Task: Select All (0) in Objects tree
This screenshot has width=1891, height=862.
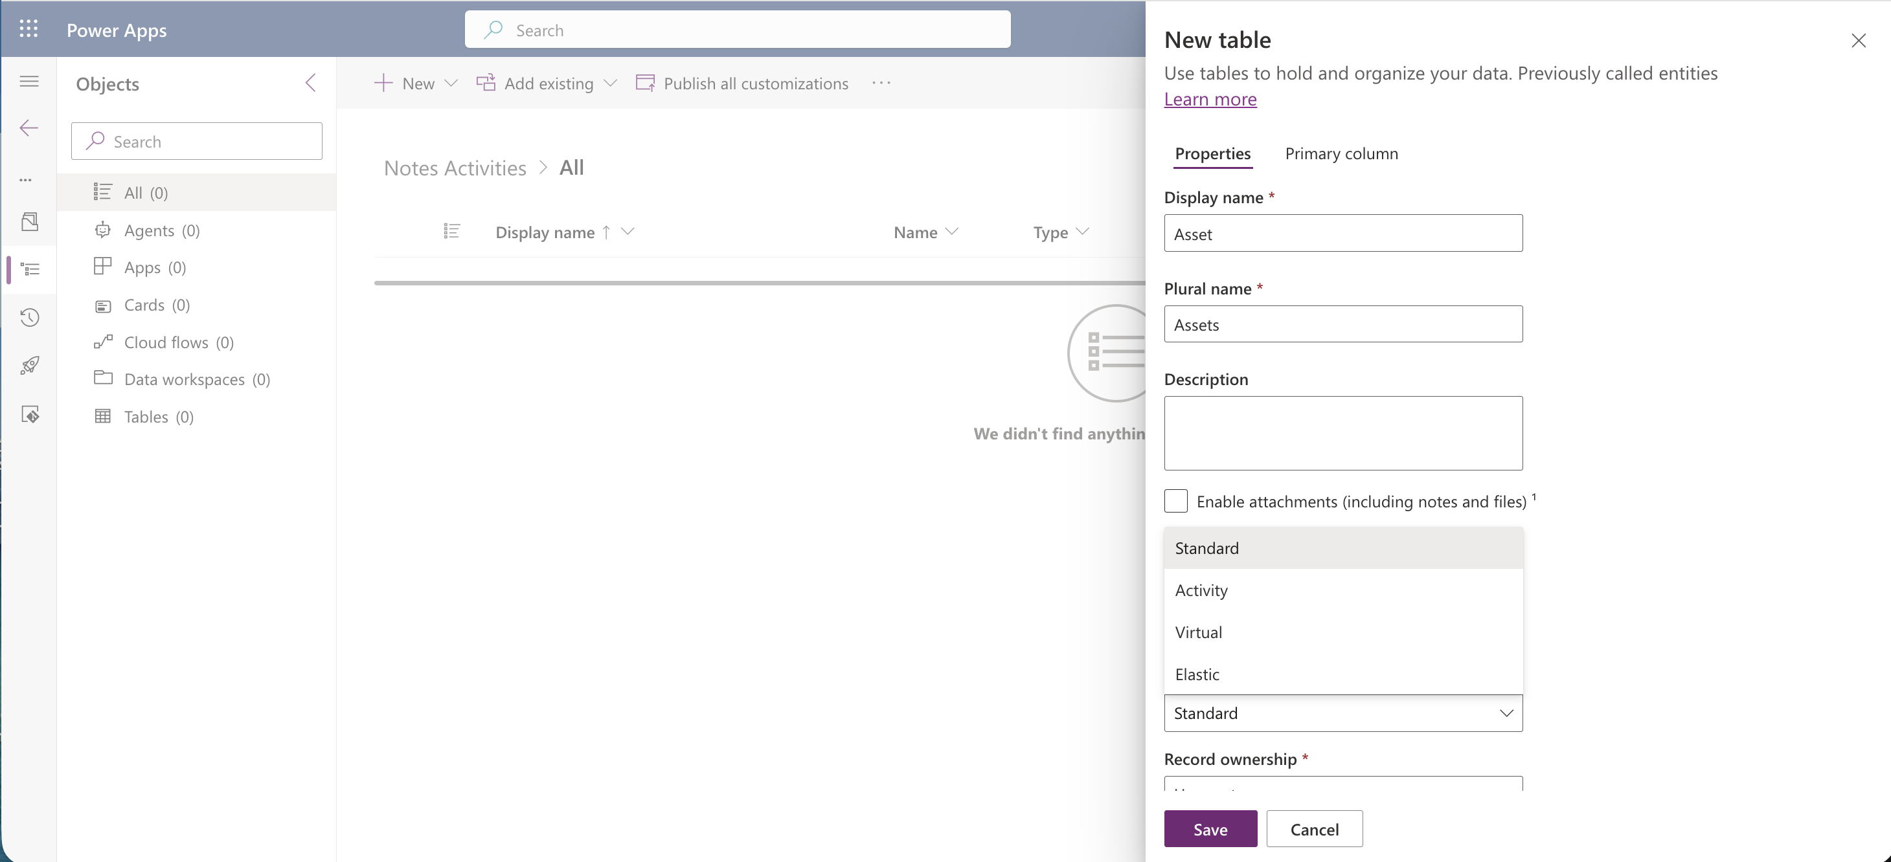Action: tap(197, 192)
